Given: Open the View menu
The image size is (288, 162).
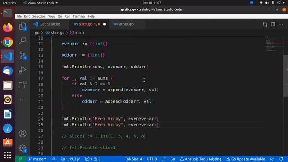Looking at the screenshot, I should pos(52,16).
